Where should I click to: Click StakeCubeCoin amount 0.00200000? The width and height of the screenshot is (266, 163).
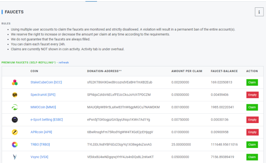click(x=180, y=82)
